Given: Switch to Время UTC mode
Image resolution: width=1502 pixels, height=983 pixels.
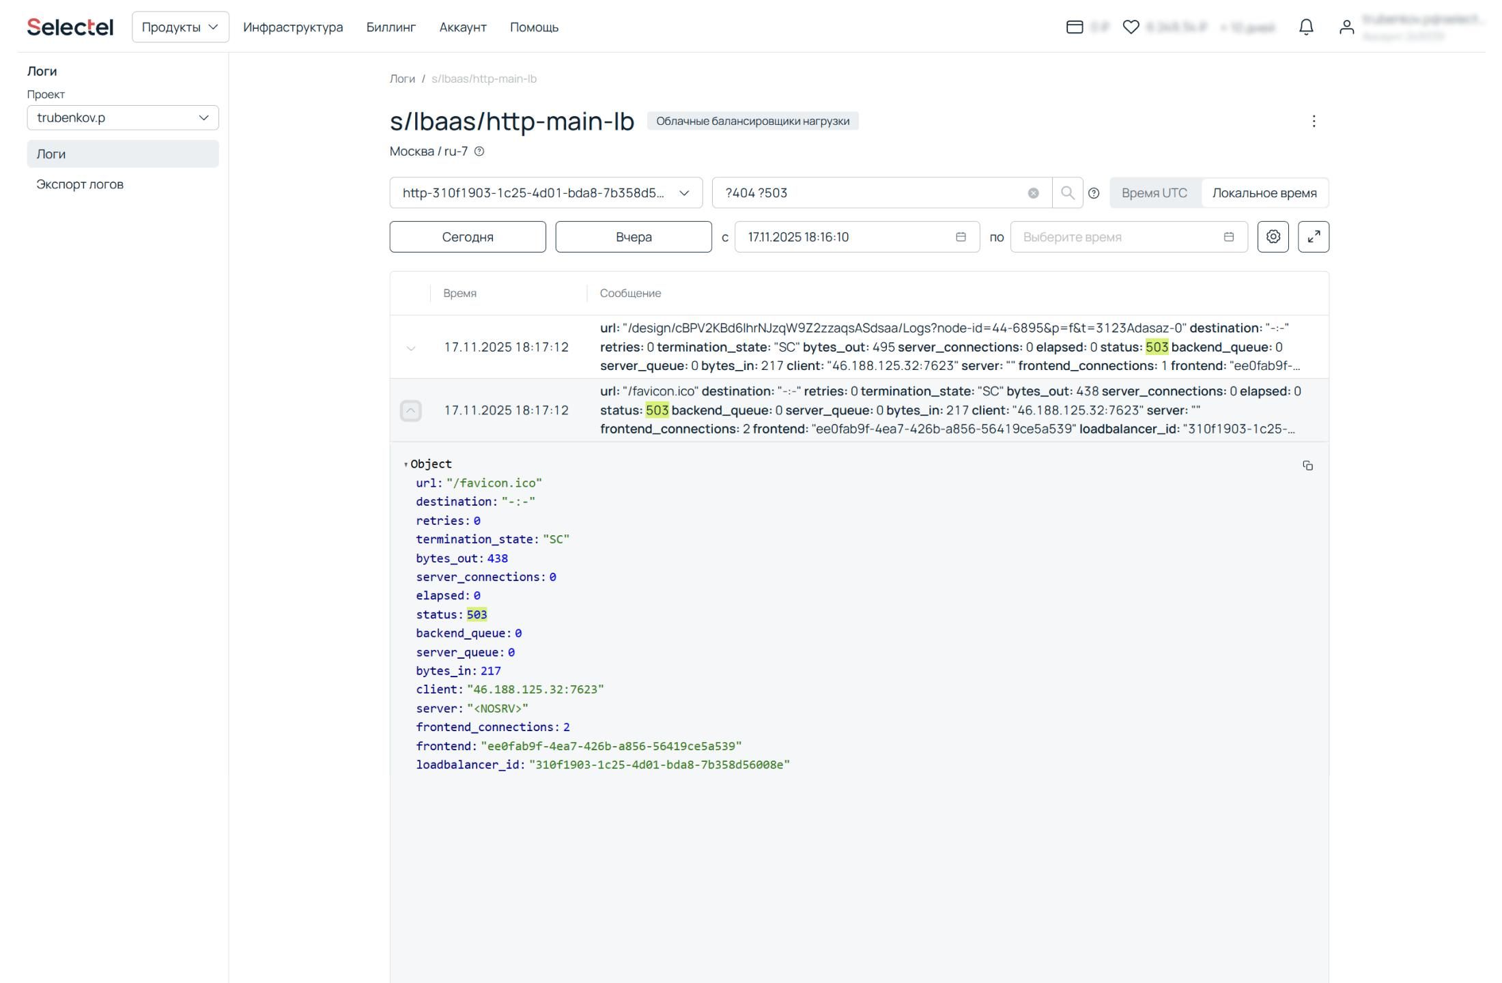Looking at the screenshot, I should coord(1154,193).
